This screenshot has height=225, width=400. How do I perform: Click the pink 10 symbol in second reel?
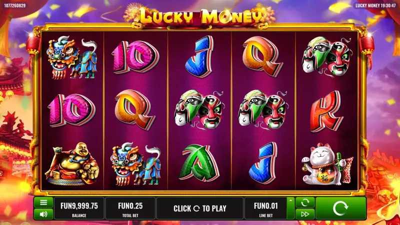[x=135, y=57]
